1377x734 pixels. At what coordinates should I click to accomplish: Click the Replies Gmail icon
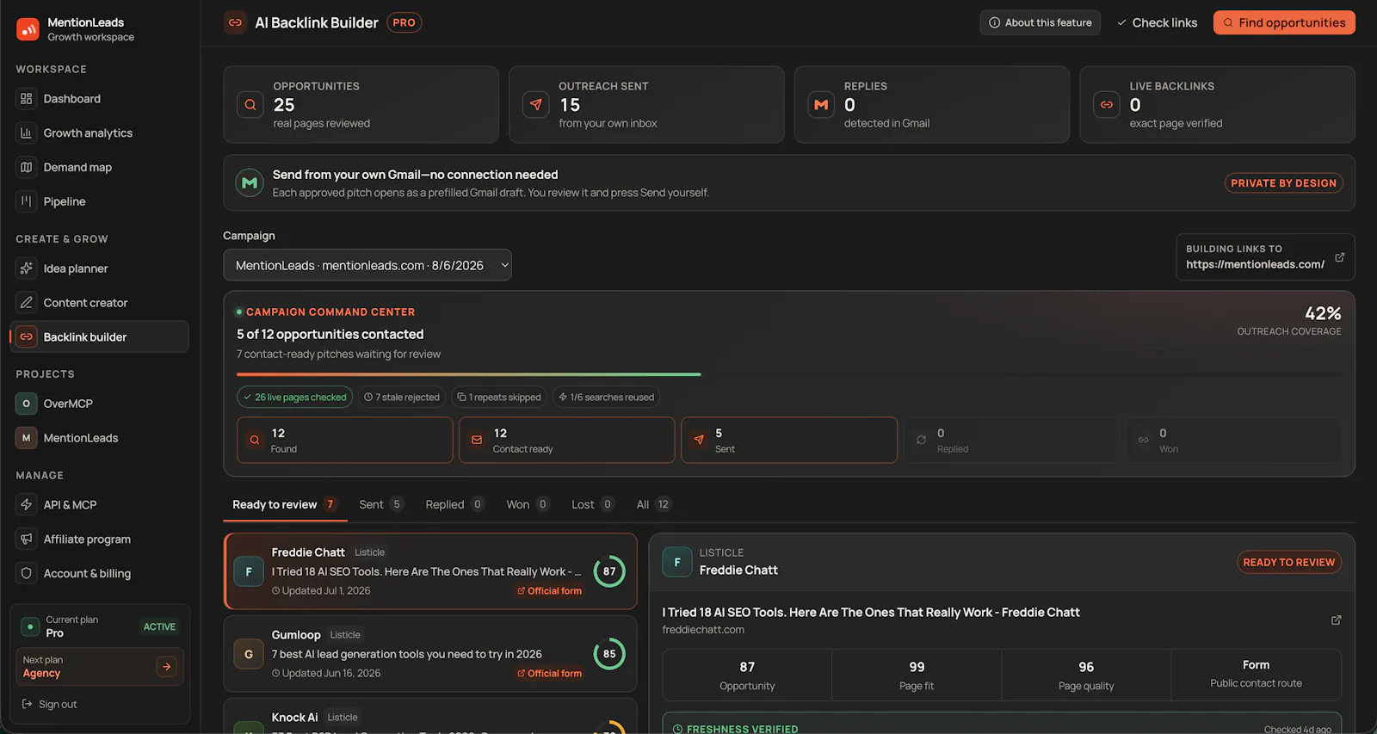click(x=821, y=105)
